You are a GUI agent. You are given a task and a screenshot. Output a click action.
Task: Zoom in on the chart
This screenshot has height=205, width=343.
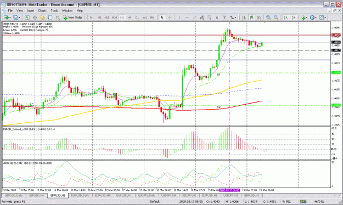coord(268,18)
